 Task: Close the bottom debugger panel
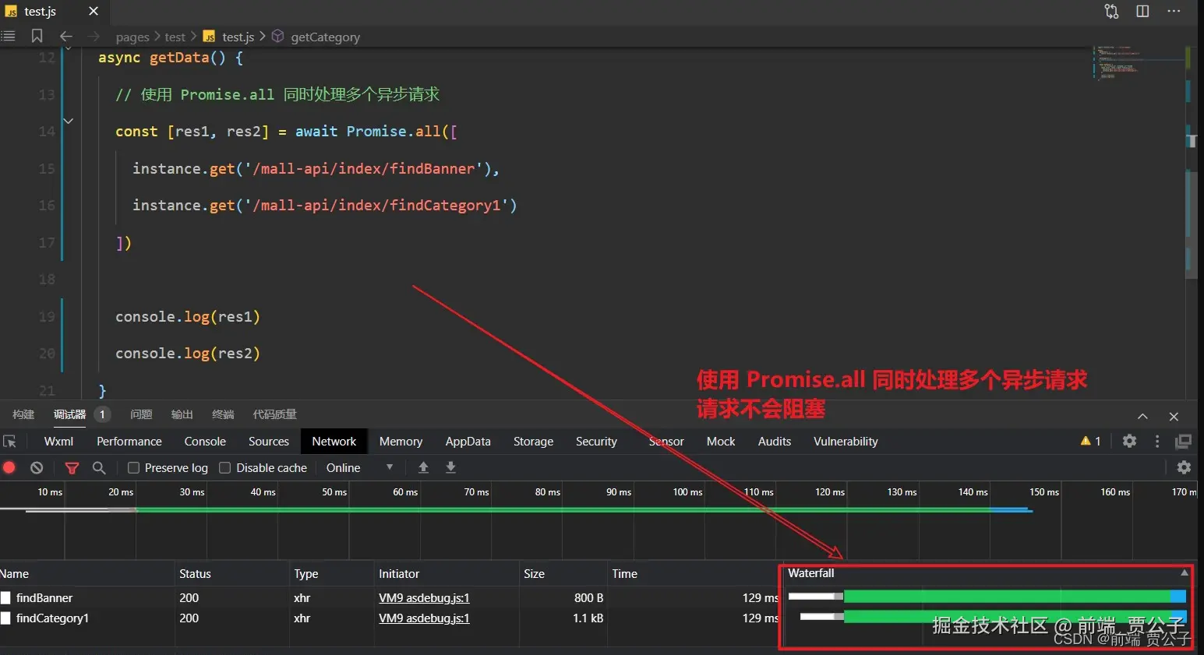pyautogui.click(x=1174, y=417)
